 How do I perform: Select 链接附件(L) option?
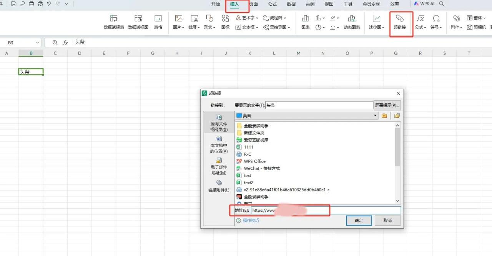coord(219,186)
